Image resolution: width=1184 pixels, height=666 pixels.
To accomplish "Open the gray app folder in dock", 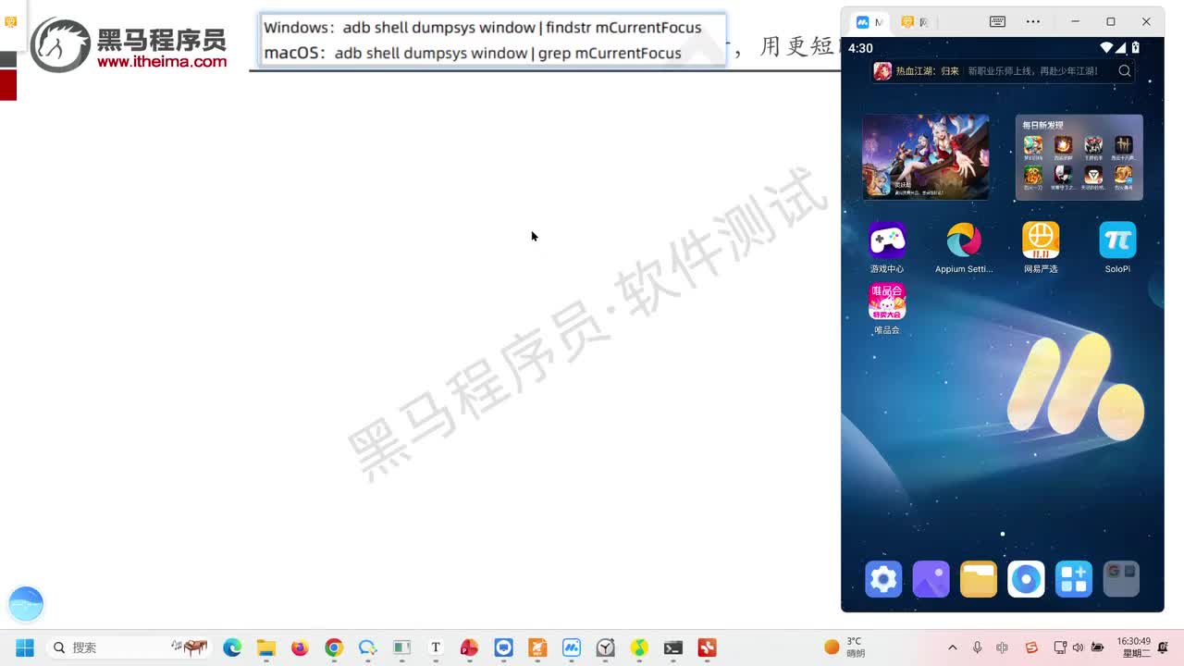I will click(1121, 579).
